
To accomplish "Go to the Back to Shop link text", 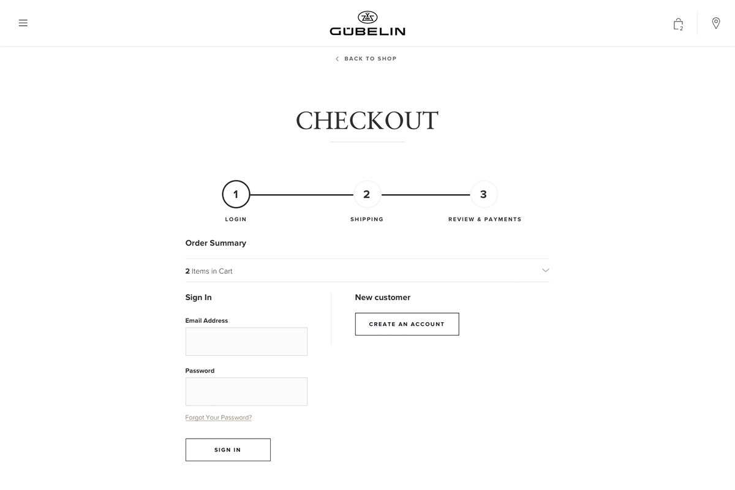I will tap(371, 59).
